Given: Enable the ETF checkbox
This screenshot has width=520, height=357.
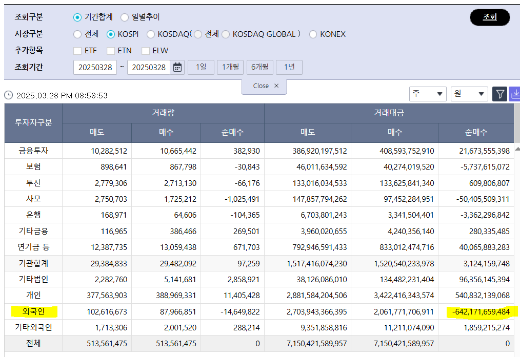Looking at the screenshot, I should (x=77, y=51).
